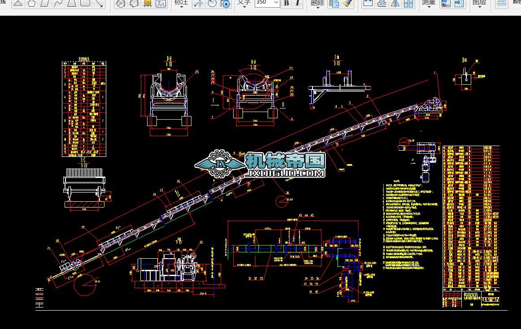Select the spline curve tool

(58, 3)
